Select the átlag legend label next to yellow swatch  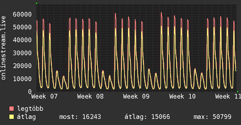26,117
